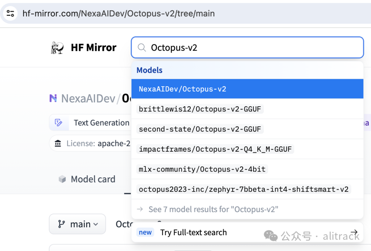Click the NexaAIDev organization avatar icon
Viewport: 371px width, 251px height.
53,98
